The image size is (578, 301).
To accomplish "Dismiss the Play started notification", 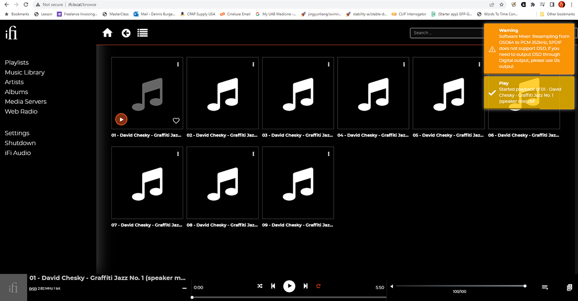I will pyautogui.click(x=529, y=92).
